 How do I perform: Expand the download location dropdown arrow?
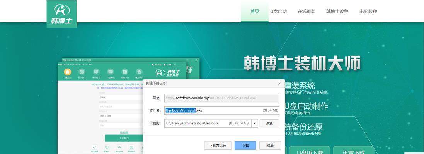254,123
